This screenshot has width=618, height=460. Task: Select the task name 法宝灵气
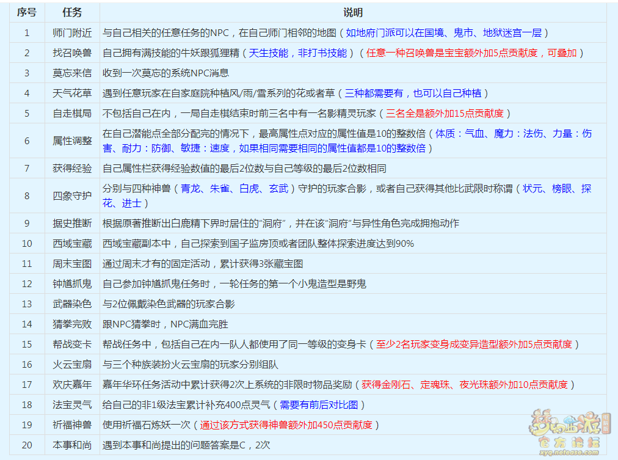point(72,404)
